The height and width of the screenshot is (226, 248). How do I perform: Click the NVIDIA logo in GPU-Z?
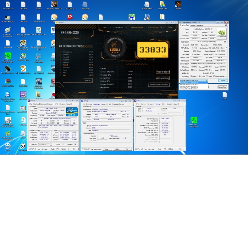point(221,34)
